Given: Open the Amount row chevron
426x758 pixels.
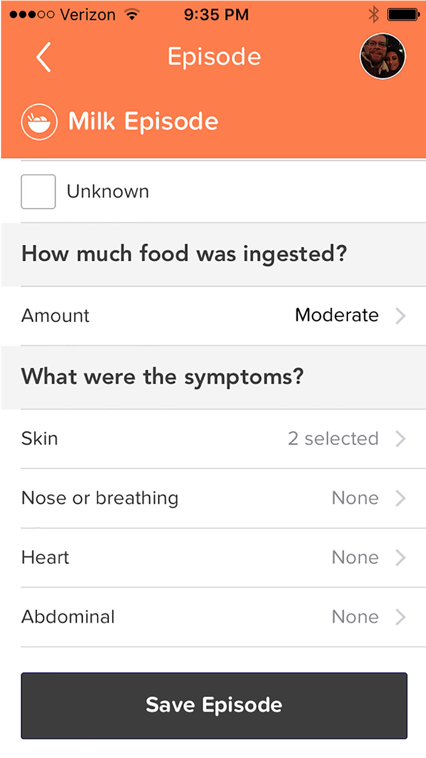Looking at the screenshot, I should pyautogui.click(x=400, y=316).
